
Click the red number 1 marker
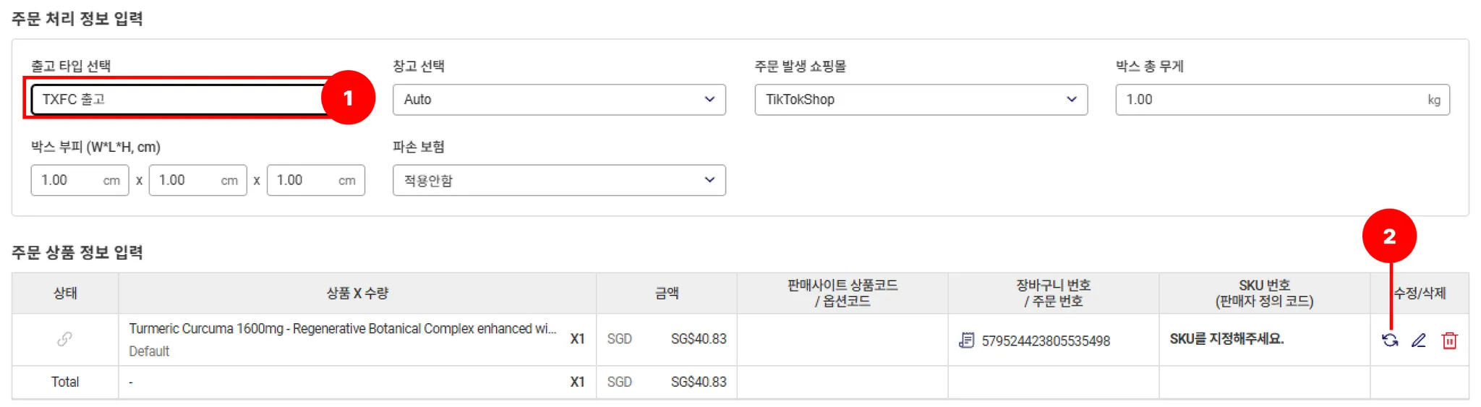348,98
